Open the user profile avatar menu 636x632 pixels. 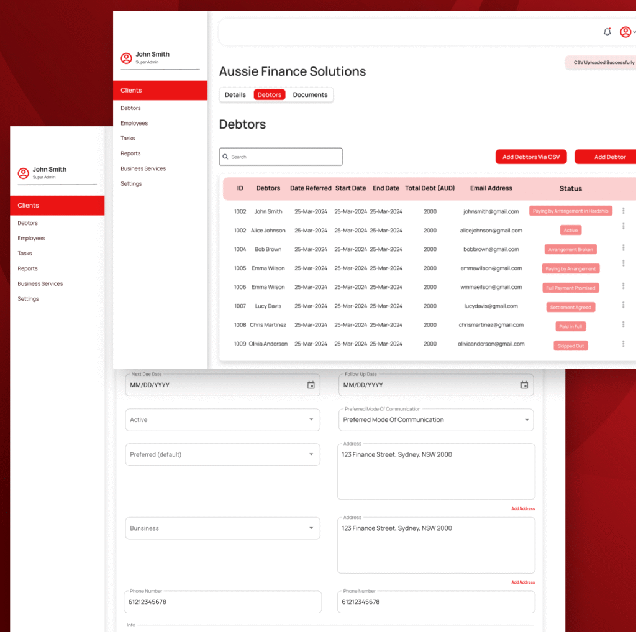click(x=625, y=32)
